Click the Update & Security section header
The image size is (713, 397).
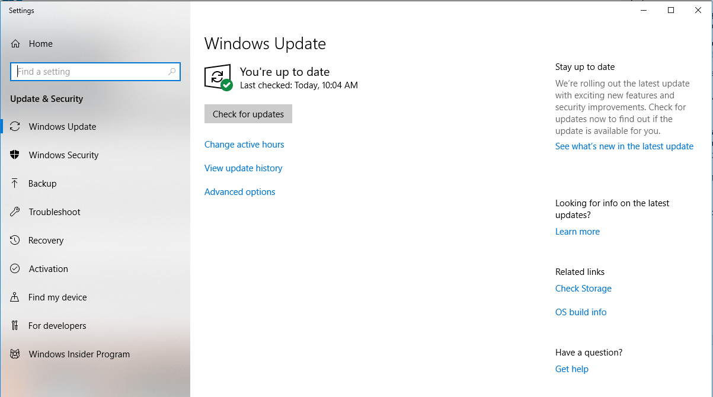coord(47,99)
